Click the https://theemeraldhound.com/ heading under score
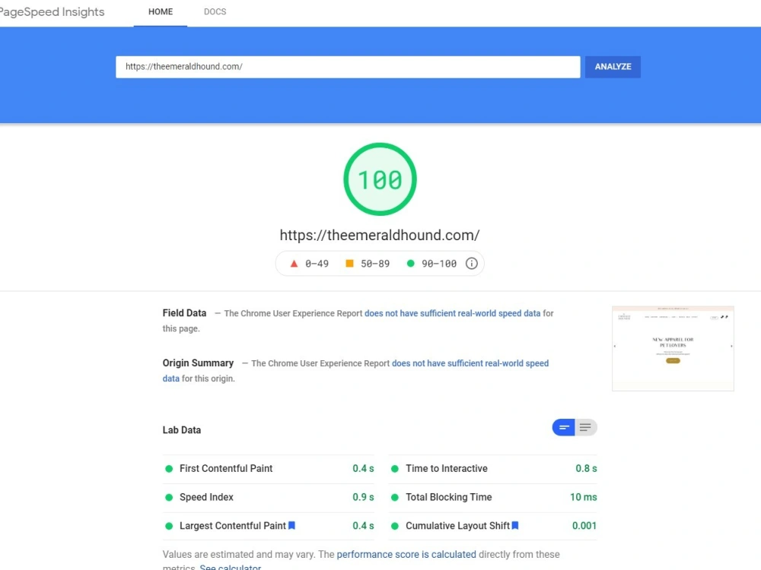This screenshot has width=761, height=570. [380, 235]
